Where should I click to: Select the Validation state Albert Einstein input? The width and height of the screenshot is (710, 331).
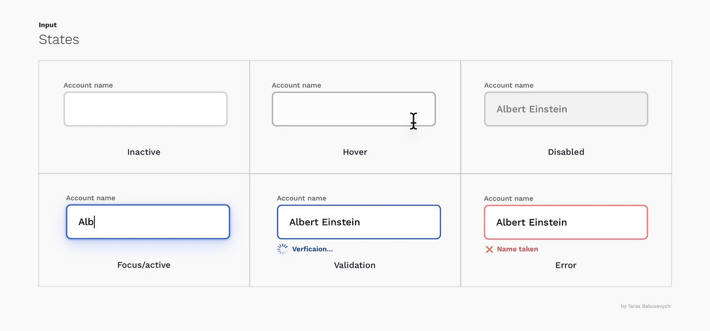358,222
